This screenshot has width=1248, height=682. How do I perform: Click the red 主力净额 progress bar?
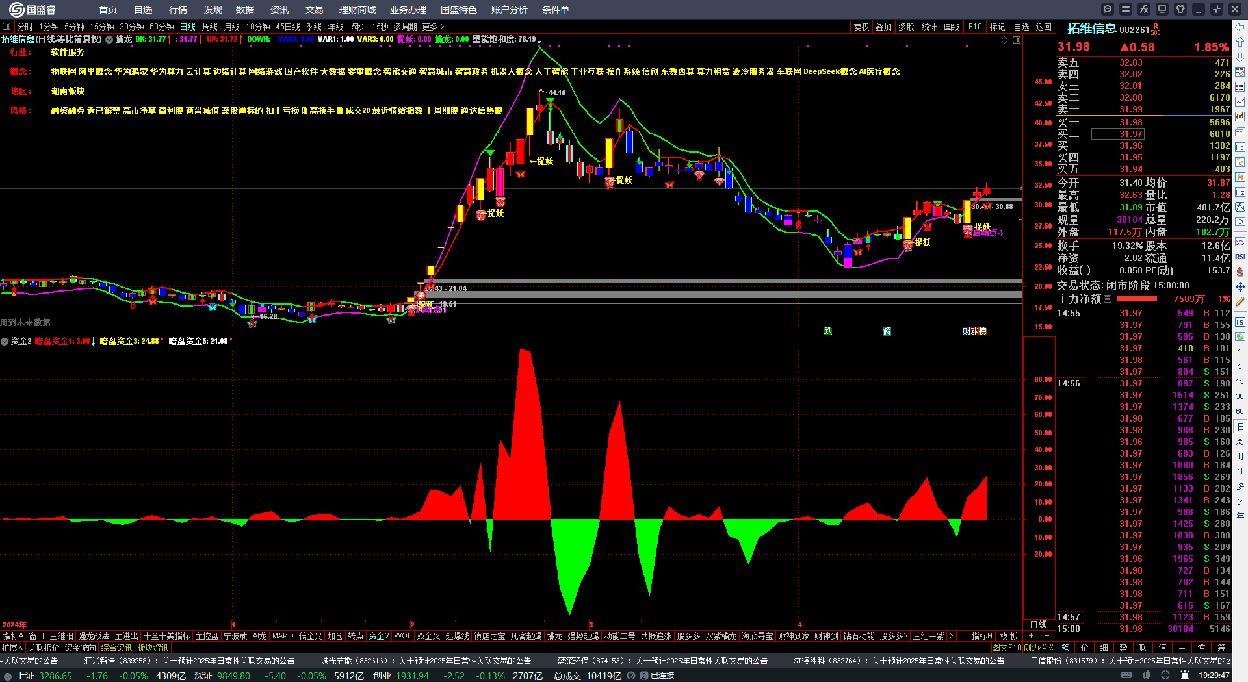click(1136, 299)
